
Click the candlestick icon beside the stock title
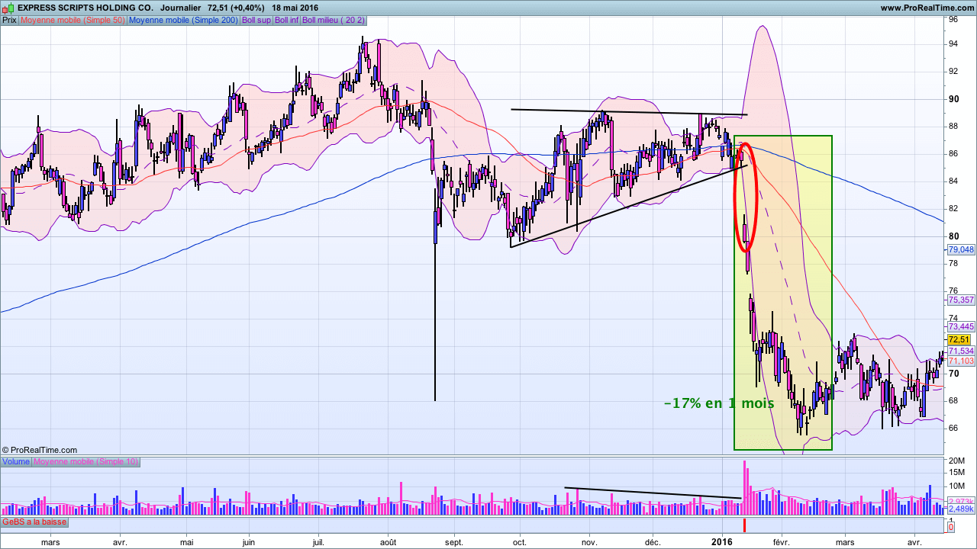point(8,8)
